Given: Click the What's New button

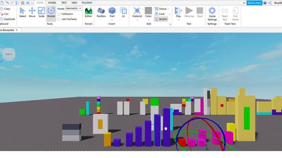Looking at the screenshot, I should coord(254,3).
